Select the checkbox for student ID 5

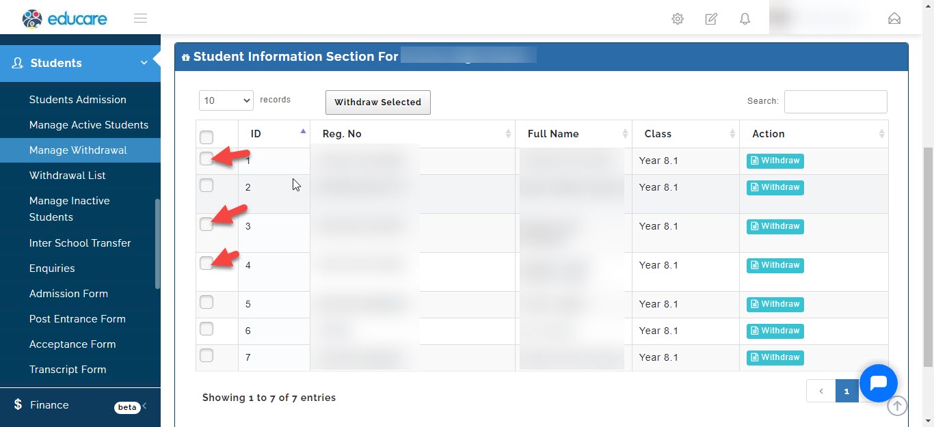[x=206, y=302]
